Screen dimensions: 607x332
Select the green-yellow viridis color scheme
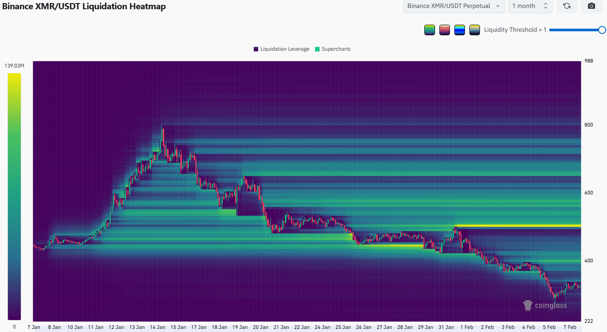pos(429,30)
